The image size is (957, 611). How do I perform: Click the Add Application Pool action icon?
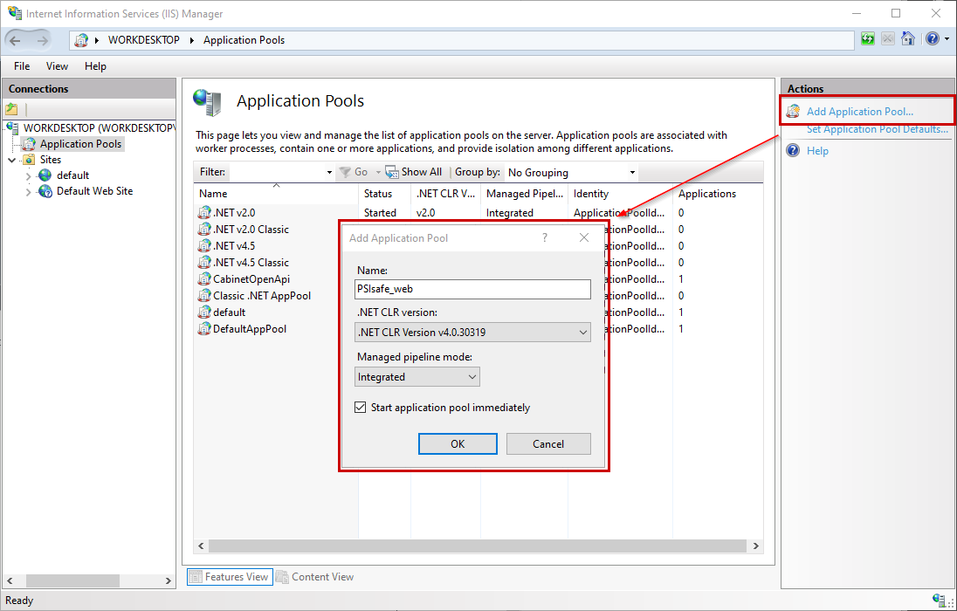[793, 111]
